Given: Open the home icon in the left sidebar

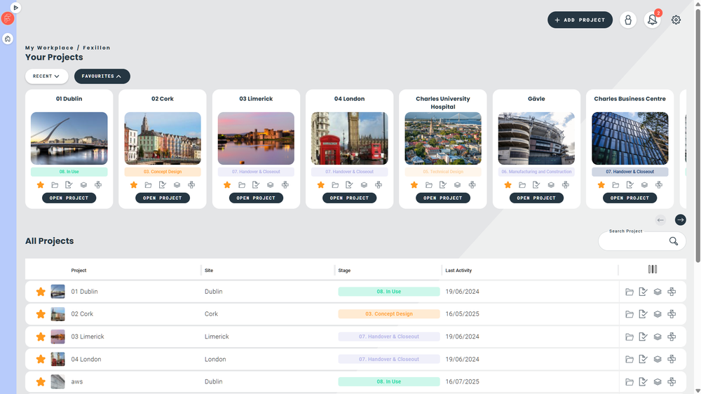Looking at the screenshot, I should [x=8, y=39].
